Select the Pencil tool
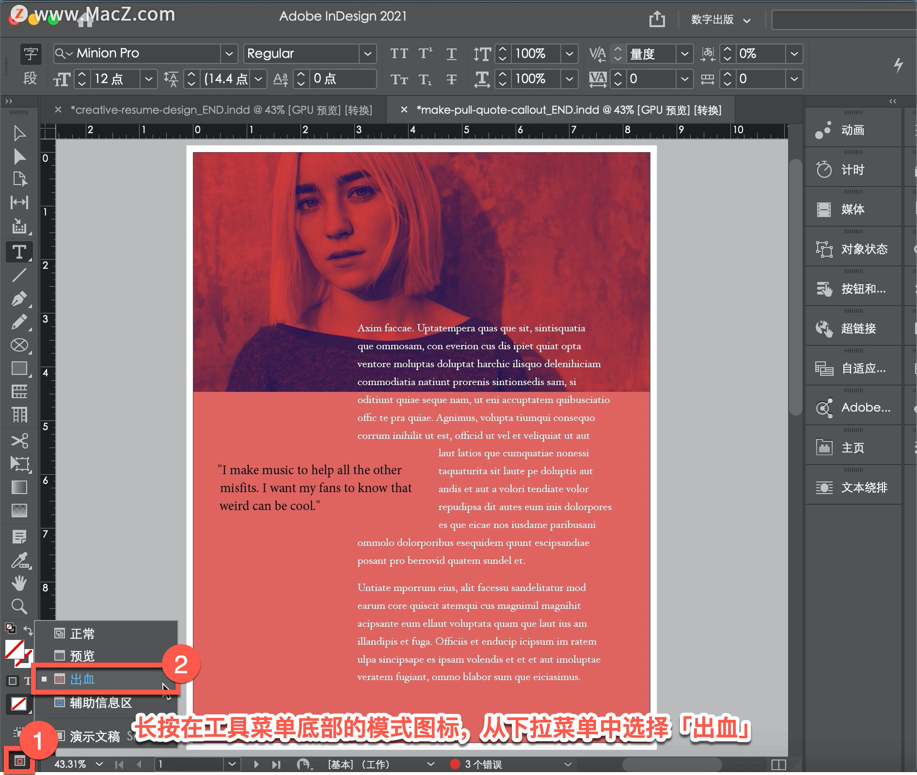Image resolution: width=917 pixels, height=775 pixels. (x=19, y=322)
